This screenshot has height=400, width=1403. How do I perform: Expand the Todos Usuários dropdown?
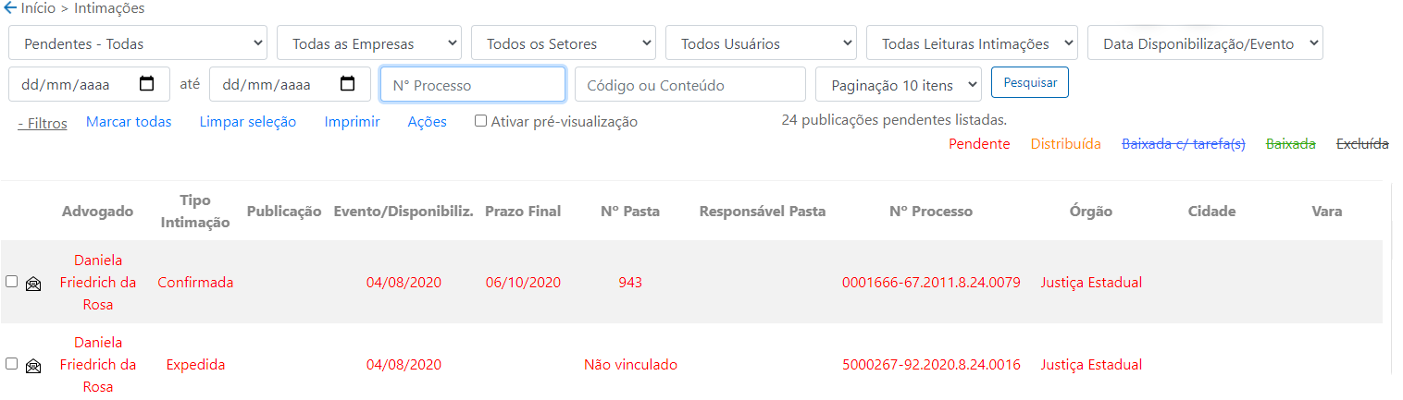761,43
